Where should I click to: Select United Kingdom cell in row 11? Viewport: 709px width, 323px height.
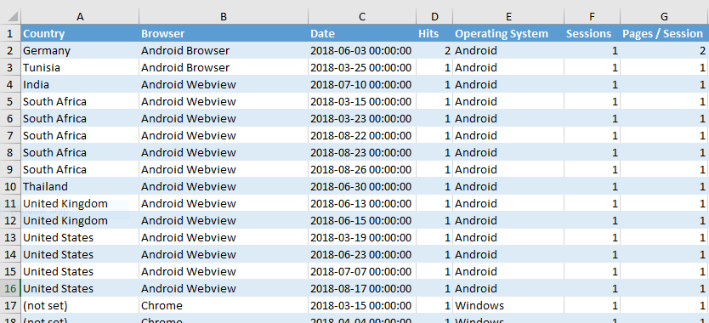80,203
